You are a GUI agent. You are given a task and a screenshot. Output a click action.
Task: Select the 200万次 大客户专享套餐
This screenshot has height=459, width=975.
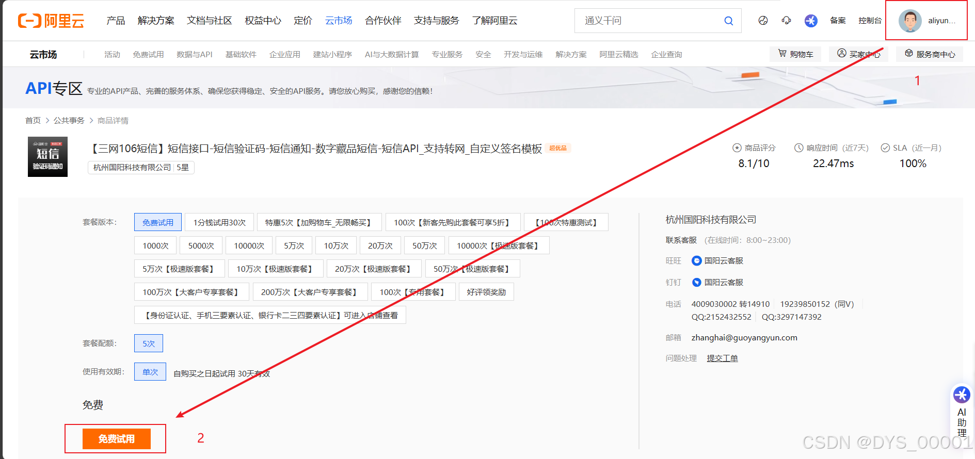point(310,292)
